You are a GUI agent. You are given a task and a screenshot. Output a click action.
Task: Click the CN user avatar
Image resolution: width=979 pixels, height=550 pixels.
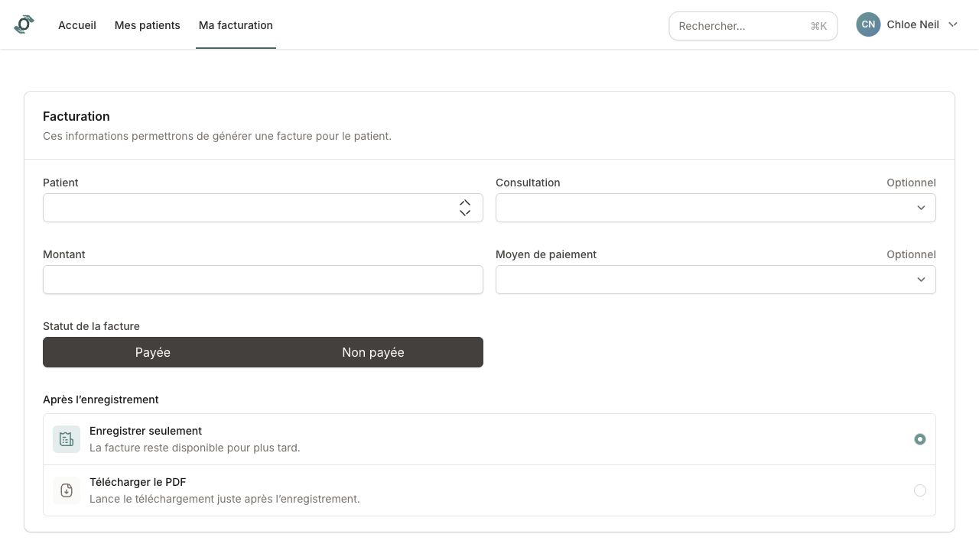[868, 24]
